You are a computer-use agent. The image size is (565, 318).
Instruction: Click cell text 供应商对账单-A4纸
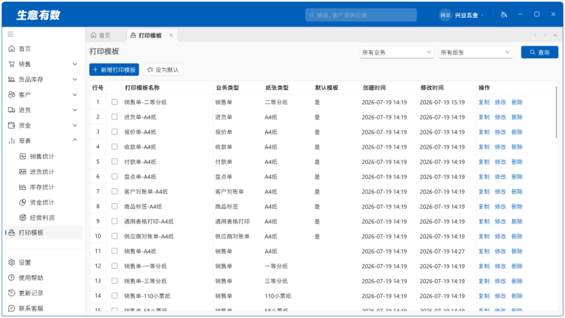149,236
